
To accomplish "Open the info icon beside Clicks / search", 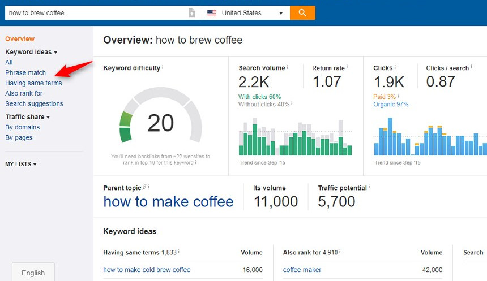I will [x=471, y=67].
